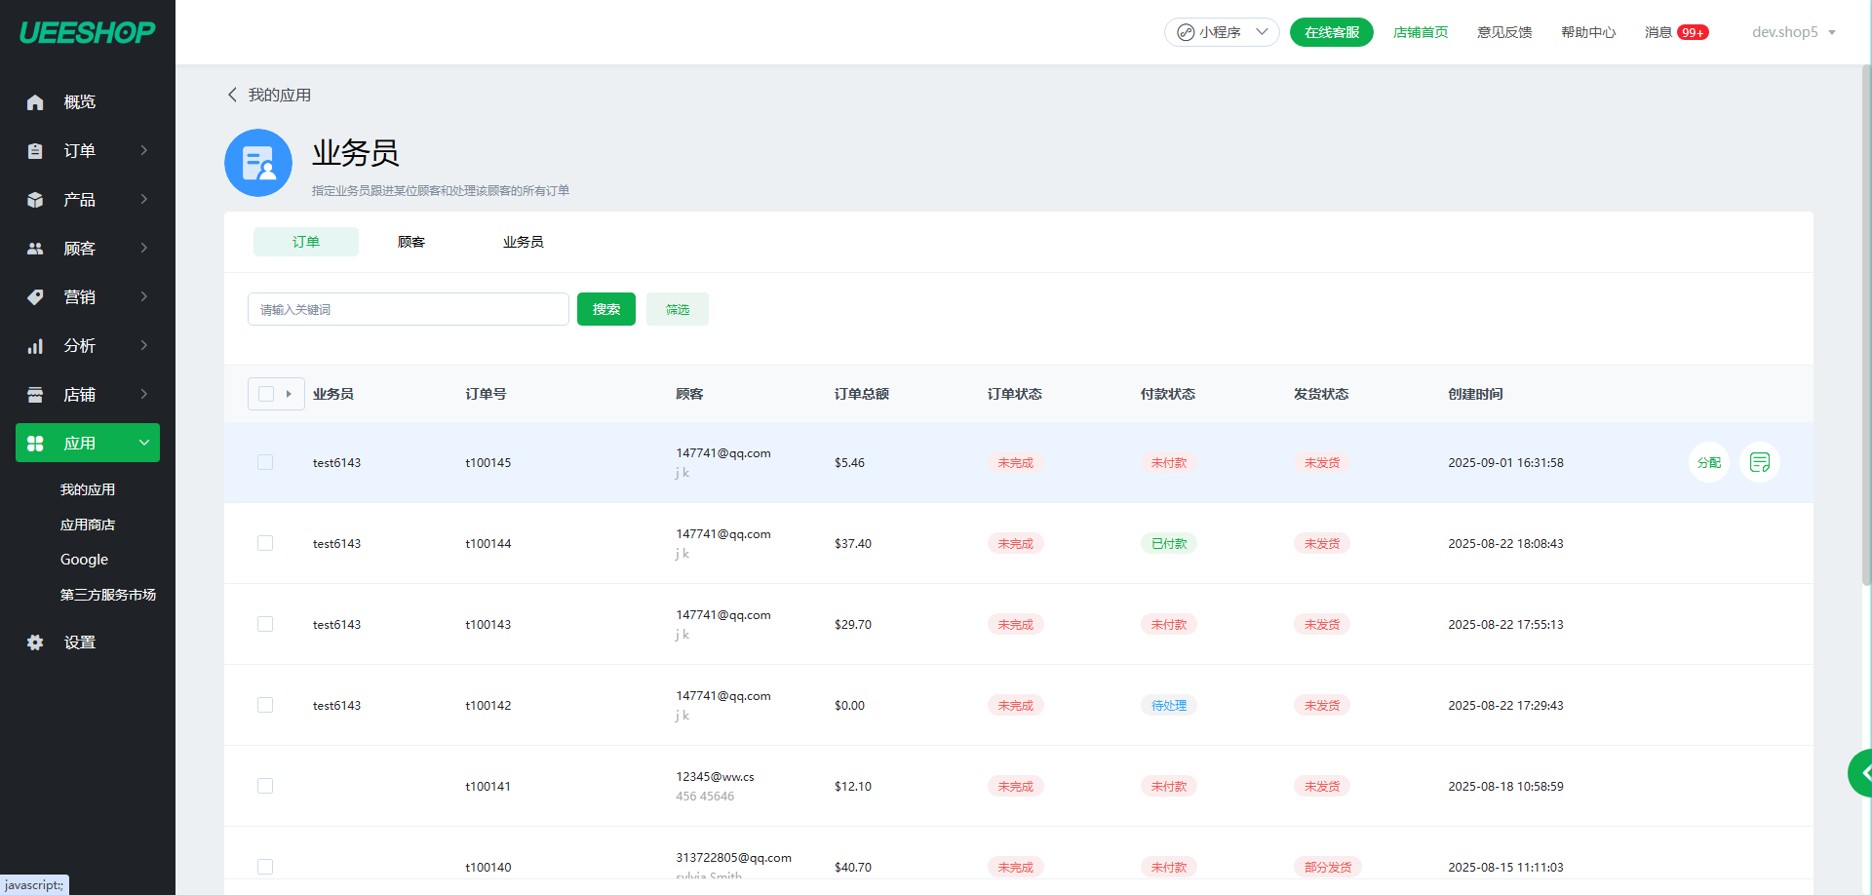Tick the checkbox for order t100144

pyautogui.click(x=265, y=543)
